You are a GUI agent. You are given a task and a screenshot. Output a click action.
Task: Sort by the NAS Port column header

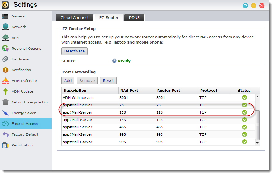137,91
